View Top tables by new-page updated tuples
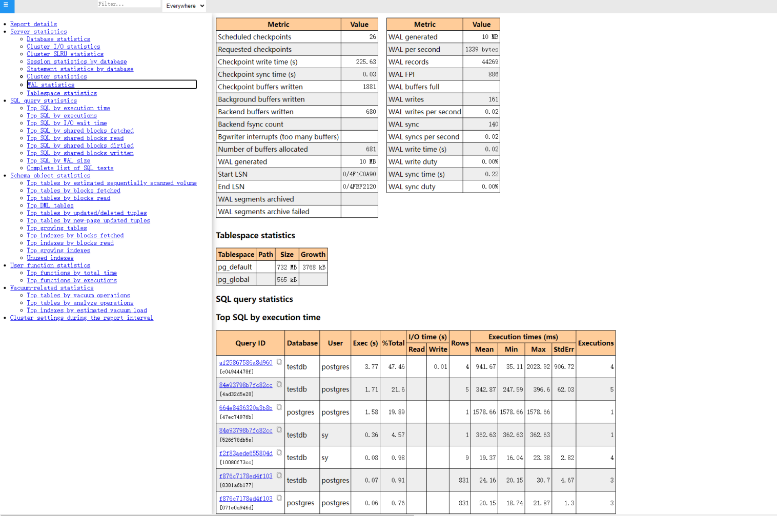This screenshot has height=516, width=777. pos(89,220)
